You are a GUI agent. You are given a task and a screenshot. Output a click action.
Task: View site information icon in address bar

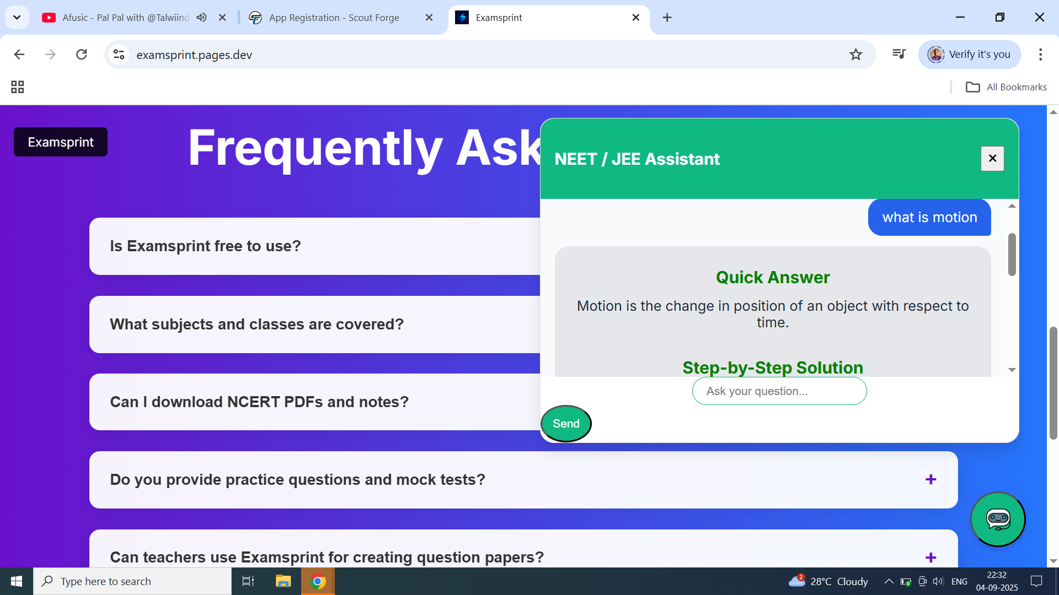119,55
